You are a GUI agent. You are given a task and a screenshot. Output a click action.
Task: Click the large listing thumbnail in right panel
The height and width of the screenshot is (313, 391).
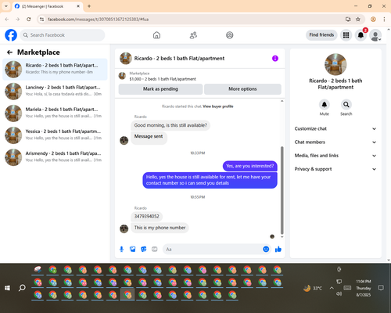point(335,64)
